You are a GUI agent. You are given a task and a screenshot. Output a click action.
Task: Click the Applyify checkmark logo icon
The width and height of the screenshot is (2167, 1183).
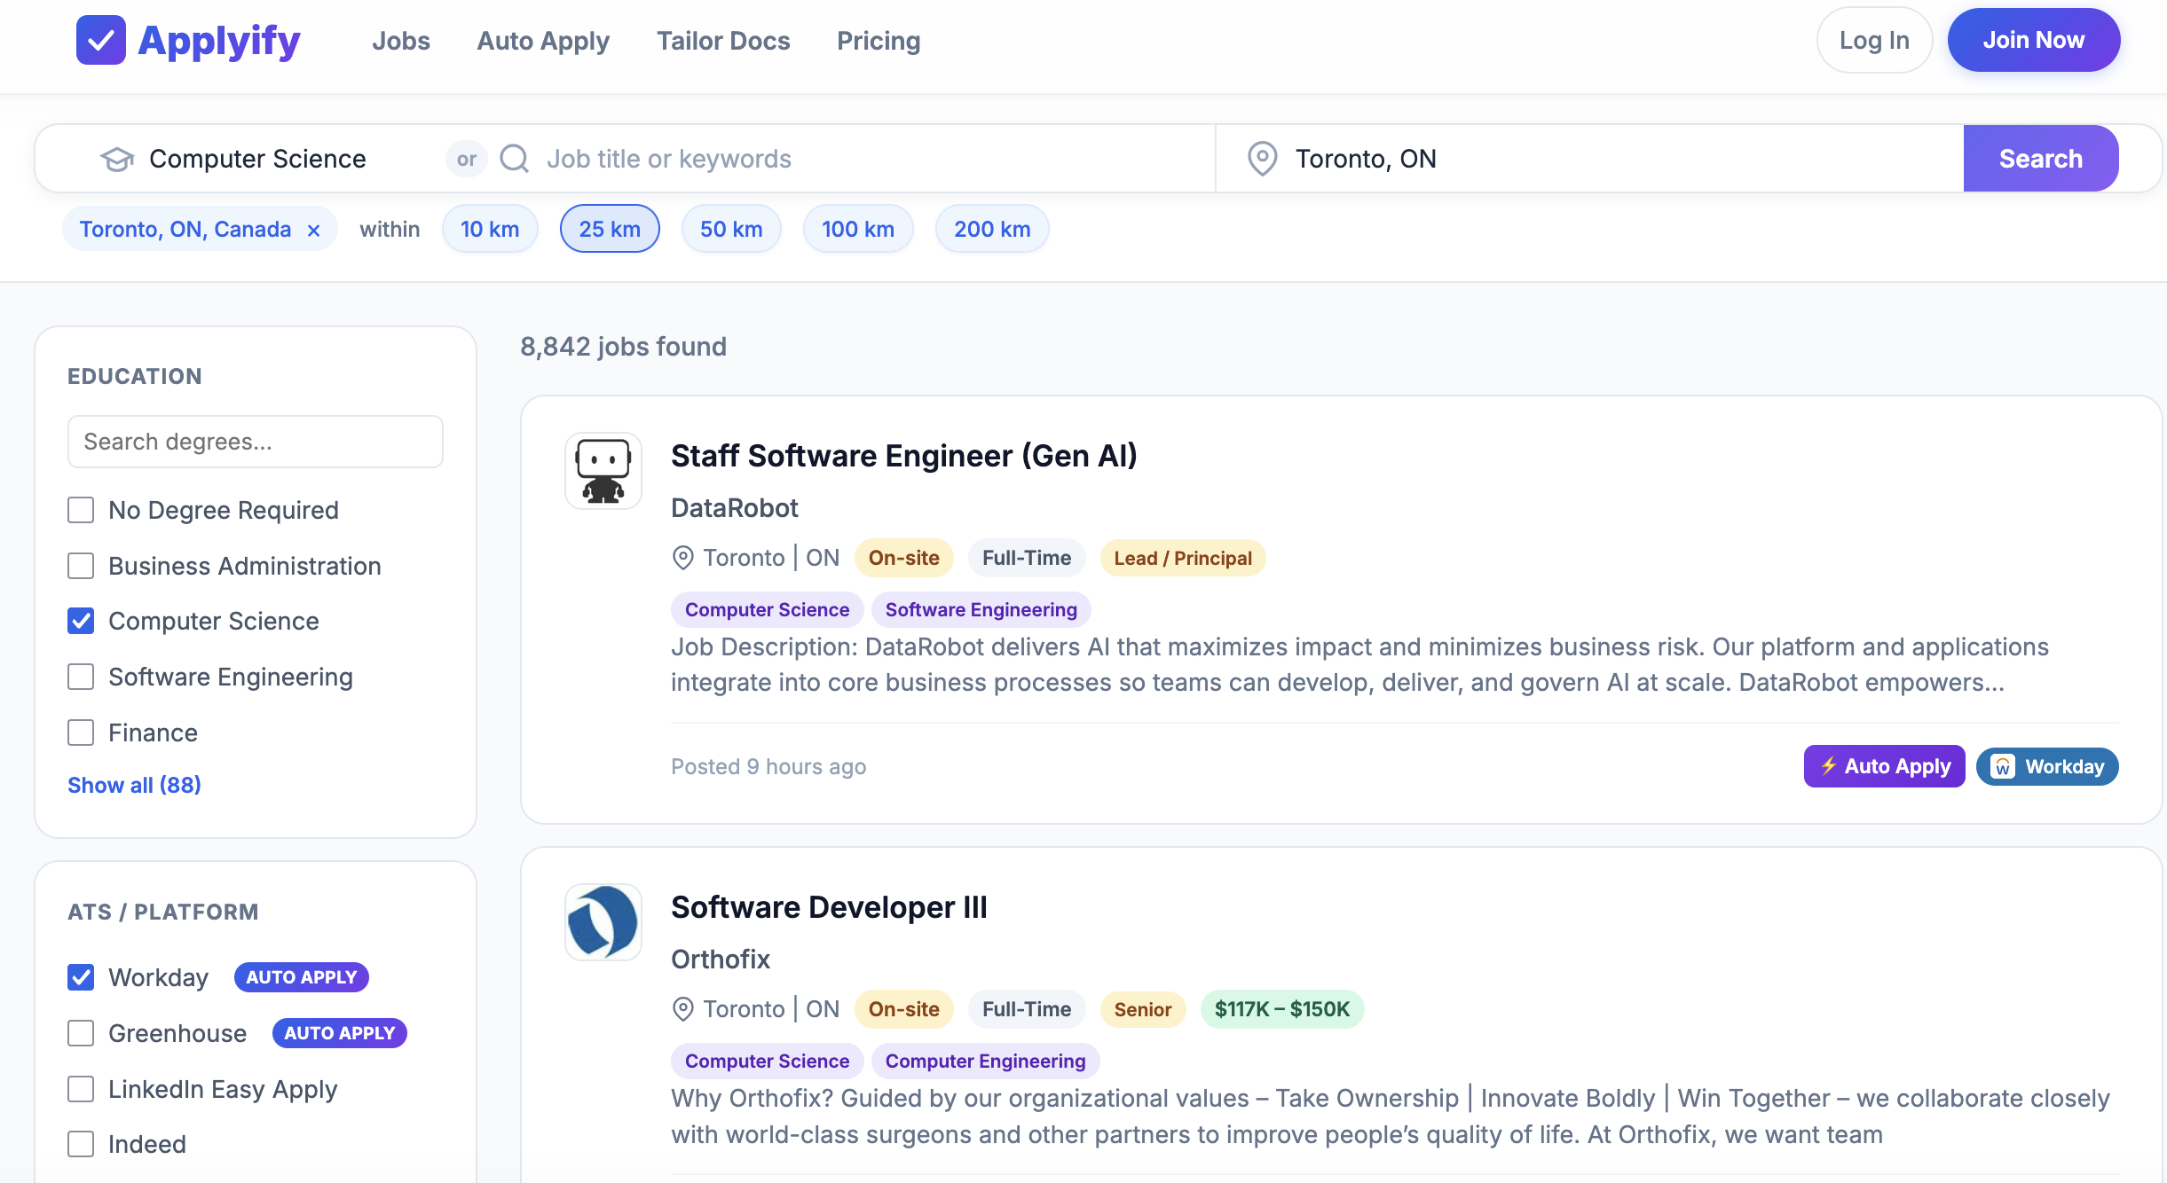click(x=101, y=40)
